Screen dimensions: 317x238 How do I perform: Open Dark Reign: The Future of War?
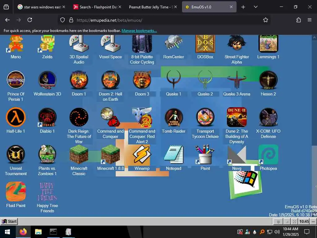click(x=79, y=117)
